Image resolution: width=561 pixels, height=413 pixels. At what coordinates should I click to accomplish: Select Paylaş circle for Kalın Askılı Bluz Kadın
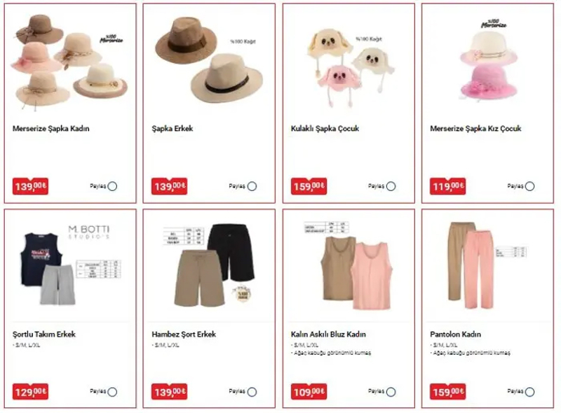391,392
